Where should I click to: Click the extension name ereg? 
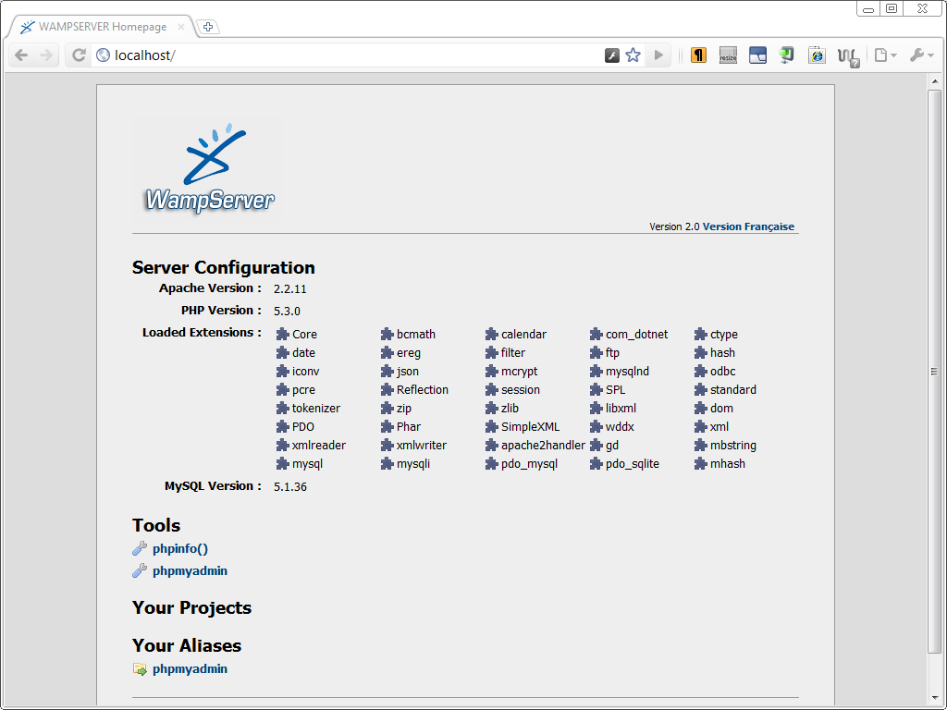408,353
